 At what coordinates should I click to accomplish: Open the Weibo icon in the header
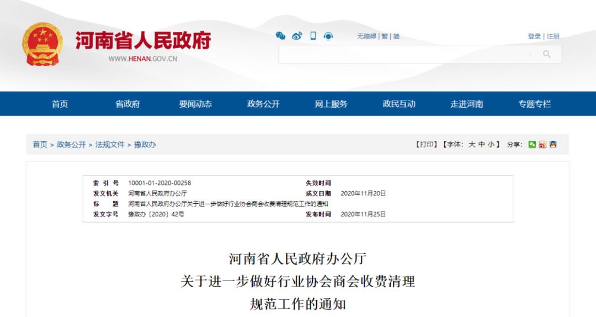[x=297, y=36]
